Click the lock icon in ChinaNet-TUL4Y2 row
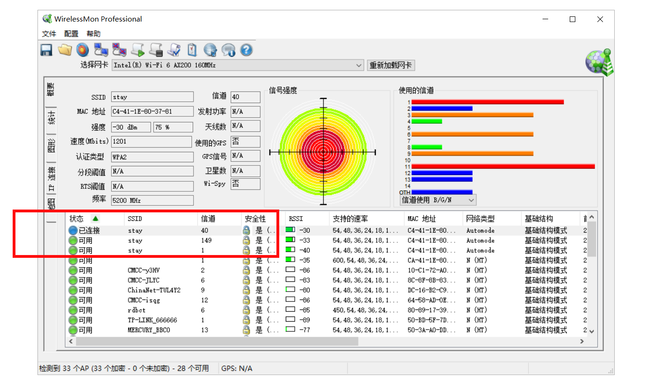The image size is (655, 383). click(246, 290)
